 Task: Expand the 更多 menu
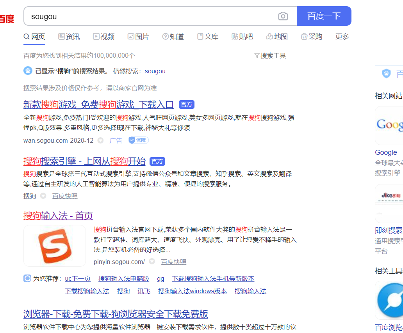[342, 37]
